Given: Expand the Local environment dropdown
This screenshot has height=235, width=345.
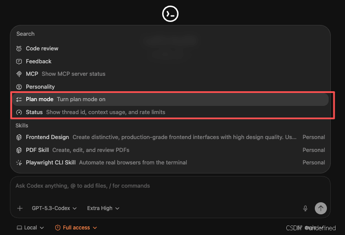Looking at the screenshot, I should tap(30, 228).
